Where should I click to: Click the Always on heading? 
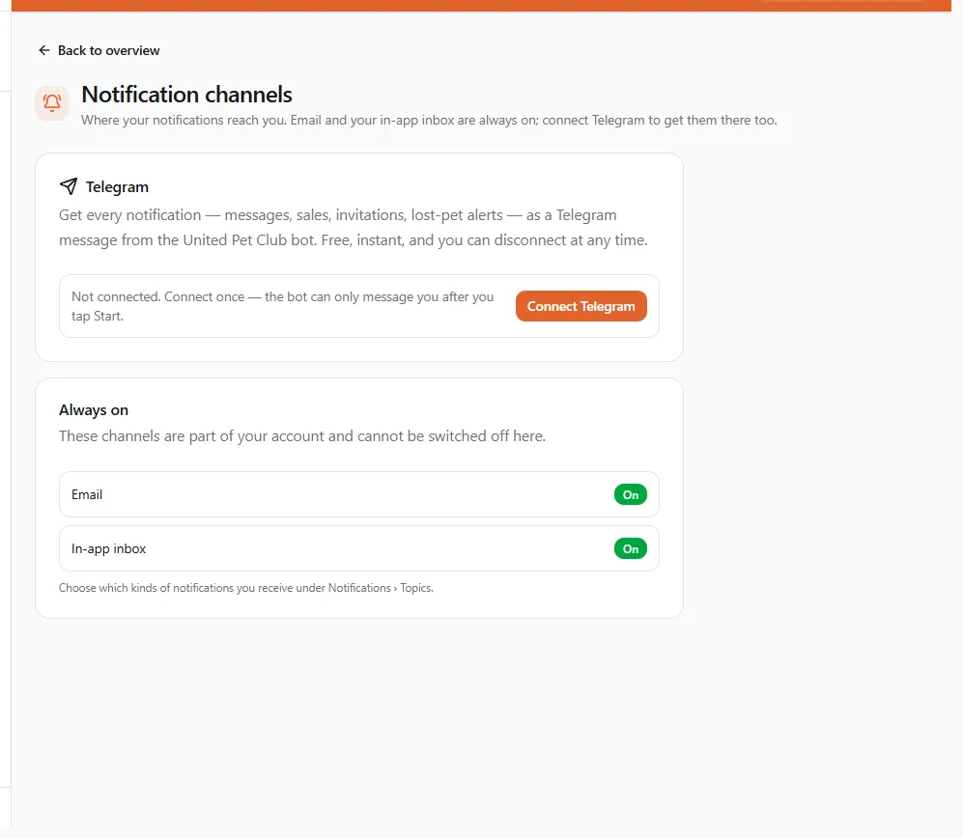pos(94,410)
